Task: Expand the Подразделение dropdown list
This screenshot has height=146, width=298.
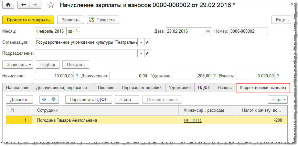Action: coord(141,53)
